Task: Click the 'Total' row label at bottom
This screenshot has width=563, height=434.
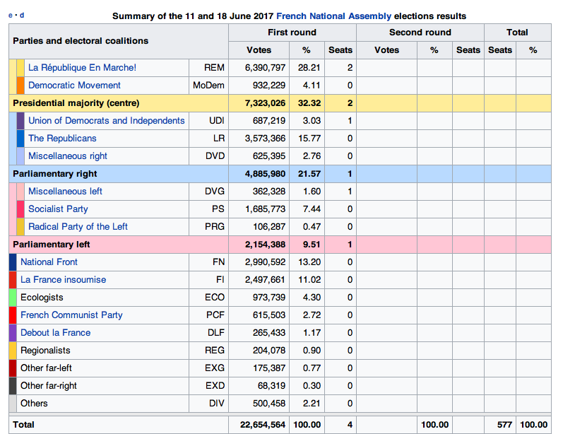Action: pos(23,425)
